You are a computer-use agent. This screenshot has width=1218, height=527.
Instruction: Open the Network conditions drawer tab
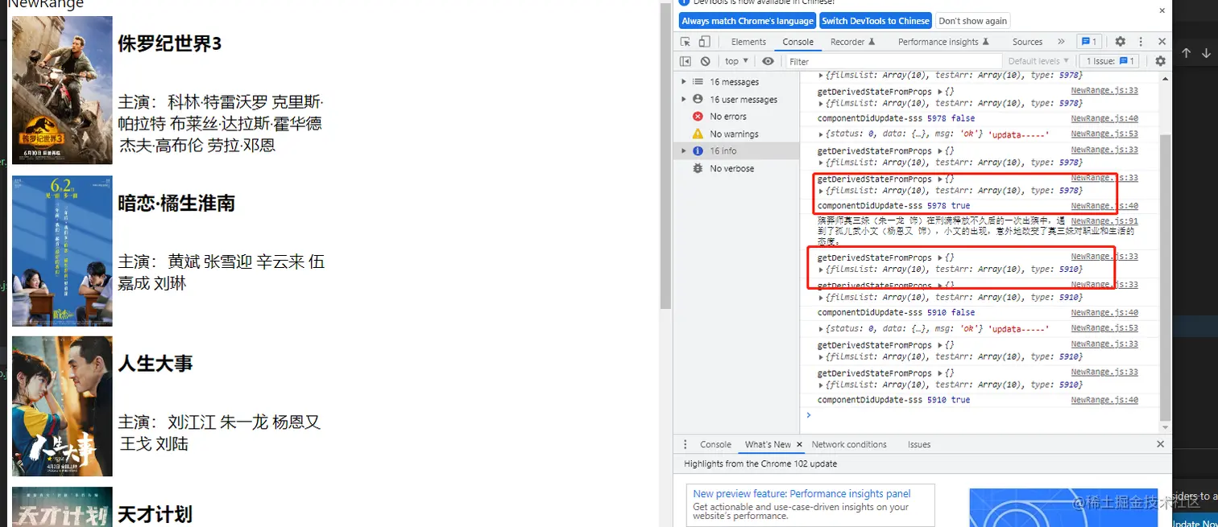pyautogui.click(x=849, y=444)
